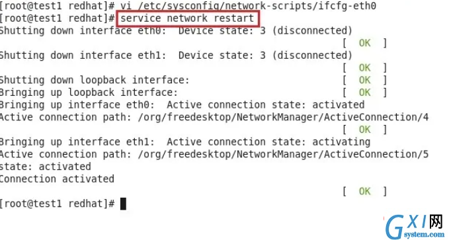Click the ActiveConnection/5 path text
The image size is (449, 240).
pyautogui.click(x=283, y=154)
